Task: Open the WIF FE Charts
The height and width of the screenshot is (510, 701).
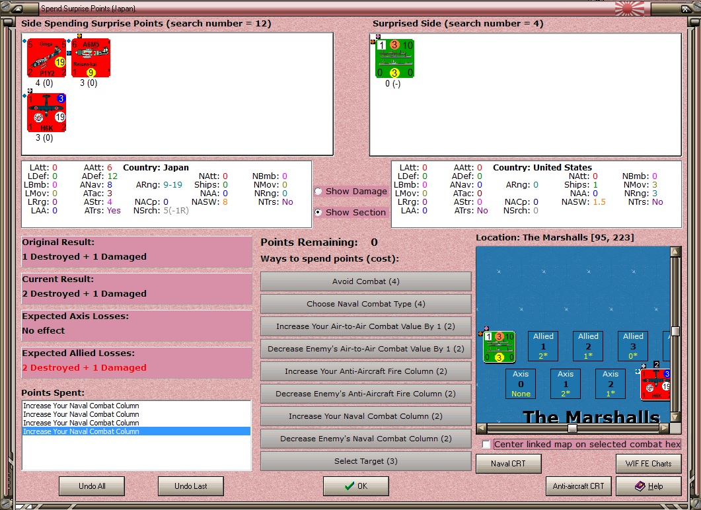Action: click(x=649, y=464)
